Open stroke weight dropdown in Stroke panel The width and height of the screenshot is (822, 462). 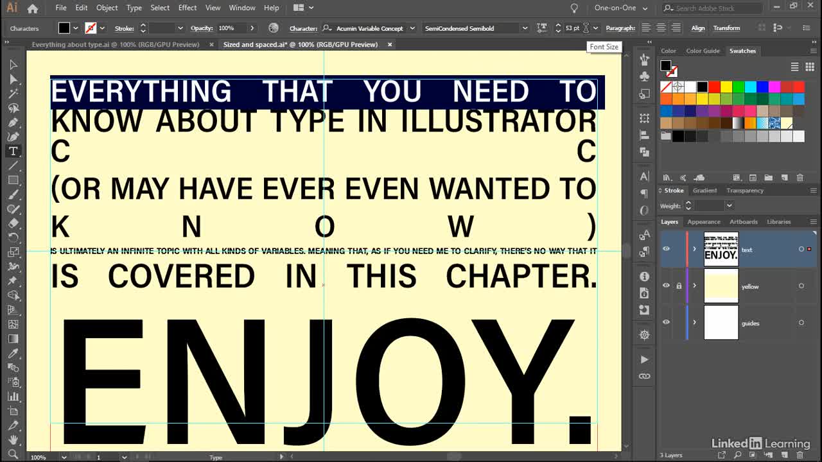click(x=729, y=205)
